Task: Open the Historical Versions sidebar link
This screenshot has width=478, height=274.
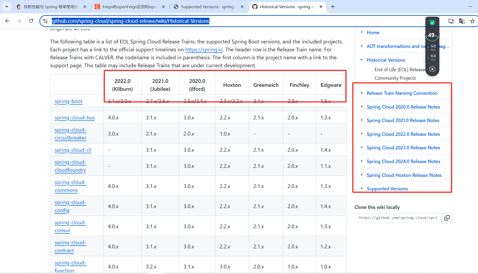Action: coord(386,60)
